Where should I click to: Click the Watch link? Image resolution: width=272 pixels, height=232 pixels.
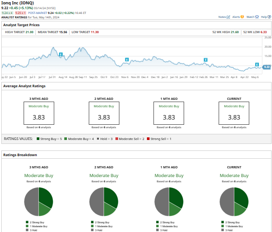(x=250, y=17)
